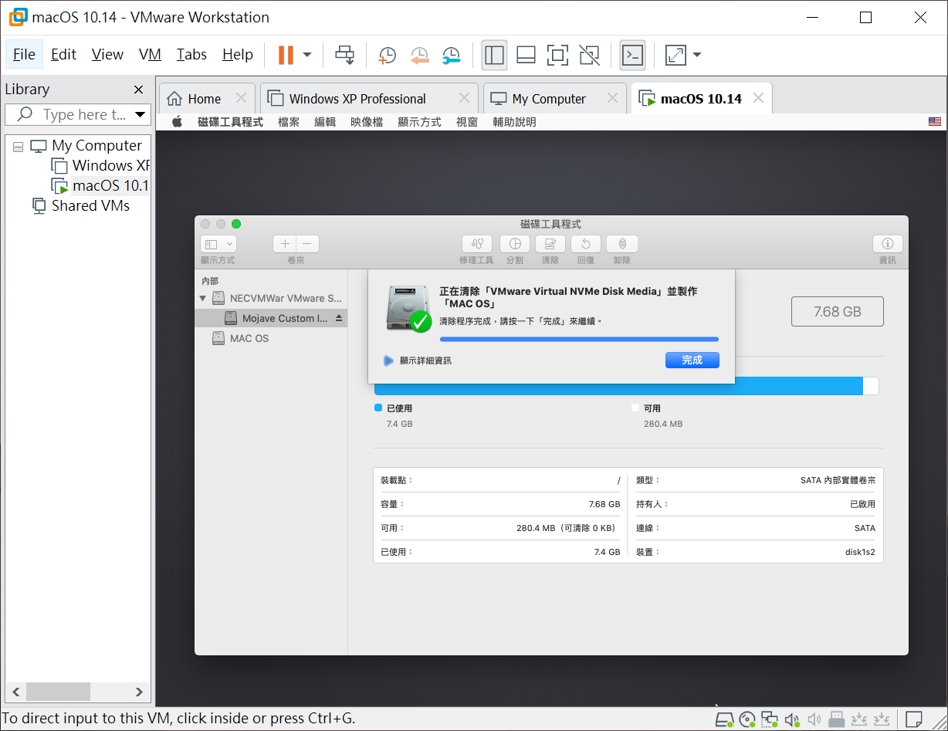Click the green zoom button of Disk Utility
This screenshot has width=948, height=731.
pos(236,224)
